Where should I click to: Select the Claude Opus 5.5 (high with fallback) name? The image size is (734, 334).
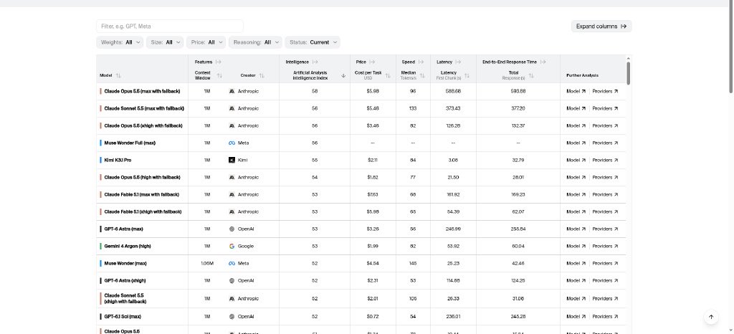pos(143,177)
